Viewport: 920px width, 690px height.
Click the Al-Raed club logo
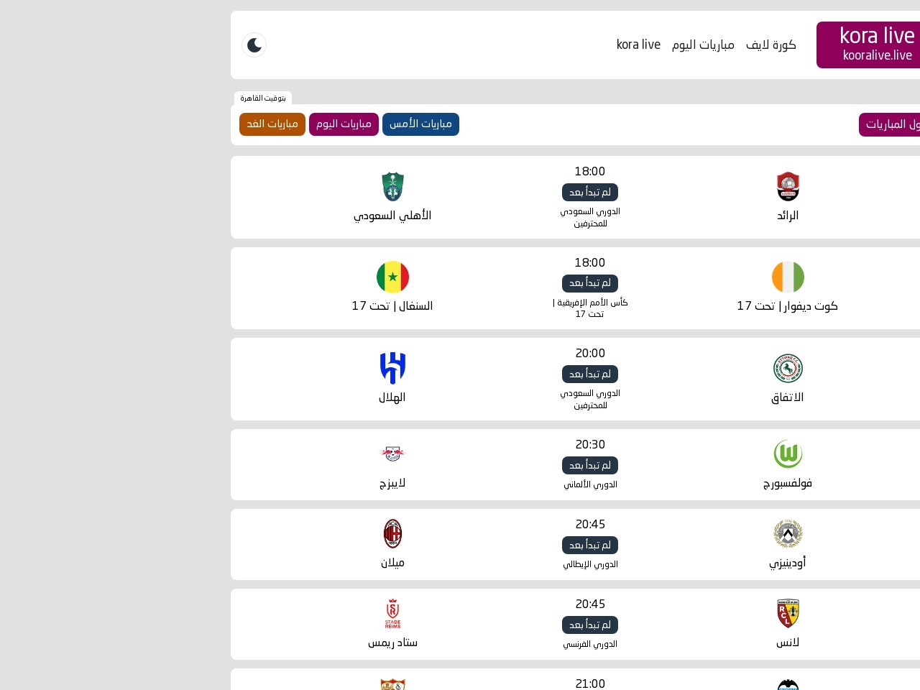point(788,187)
